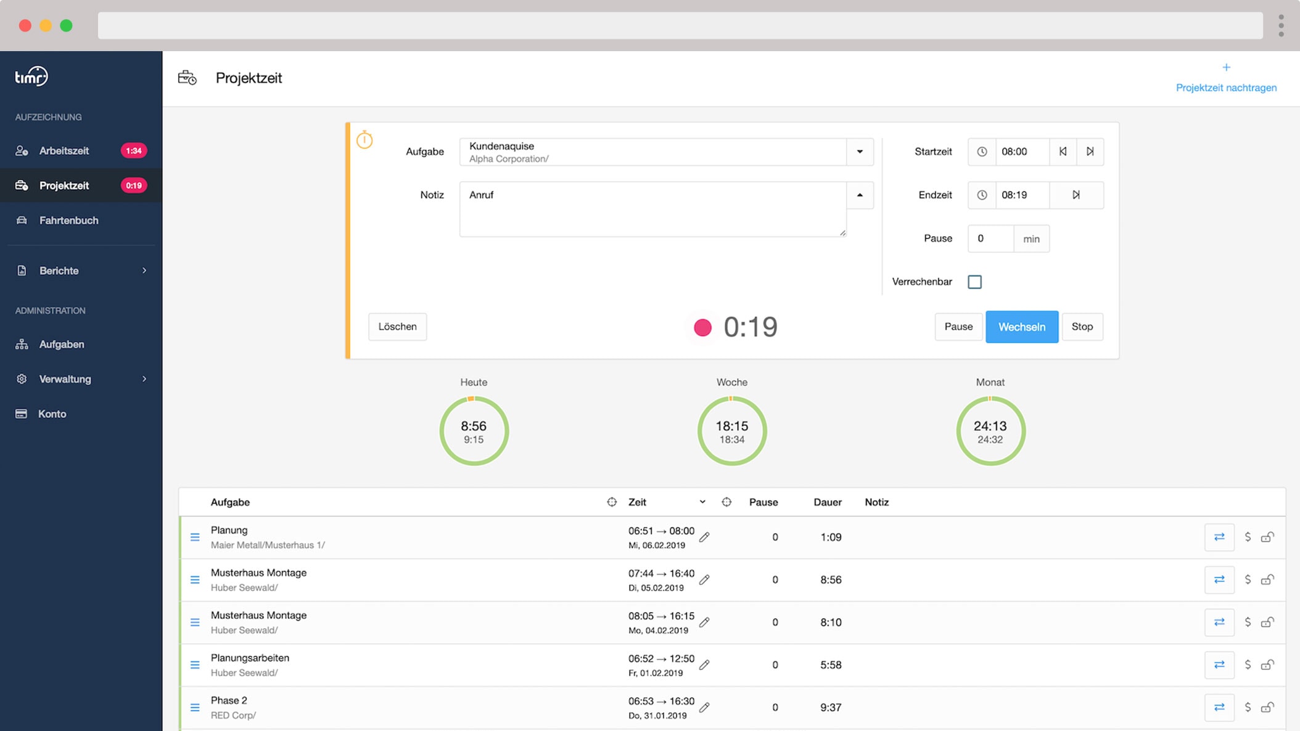1300x731 pixels.
Task: Click the drag handle icon of Musterhaus Montage 05.02.2019
Action: (x=195, y=580)
